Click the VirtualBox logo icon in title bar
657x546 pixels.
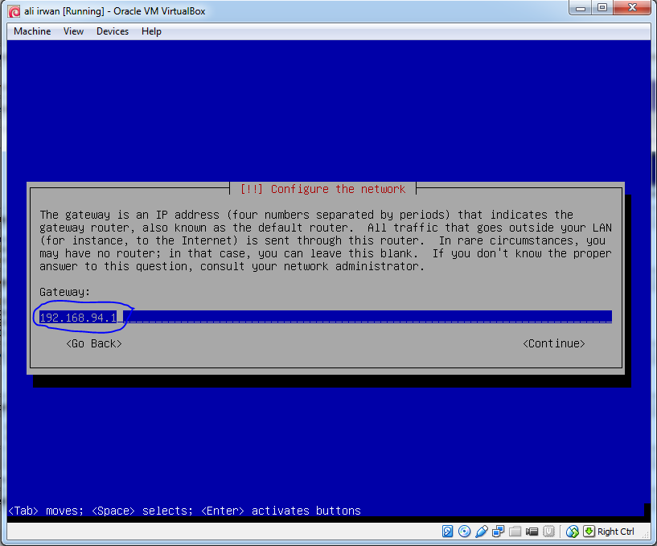14,11
